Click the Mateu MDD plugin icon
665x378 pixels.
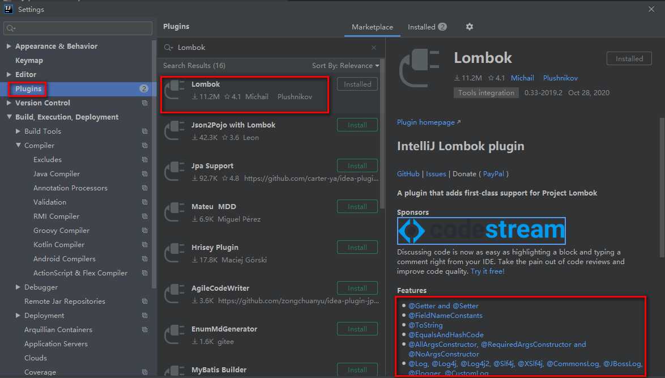pyautogui.click(x=174, y=212)
